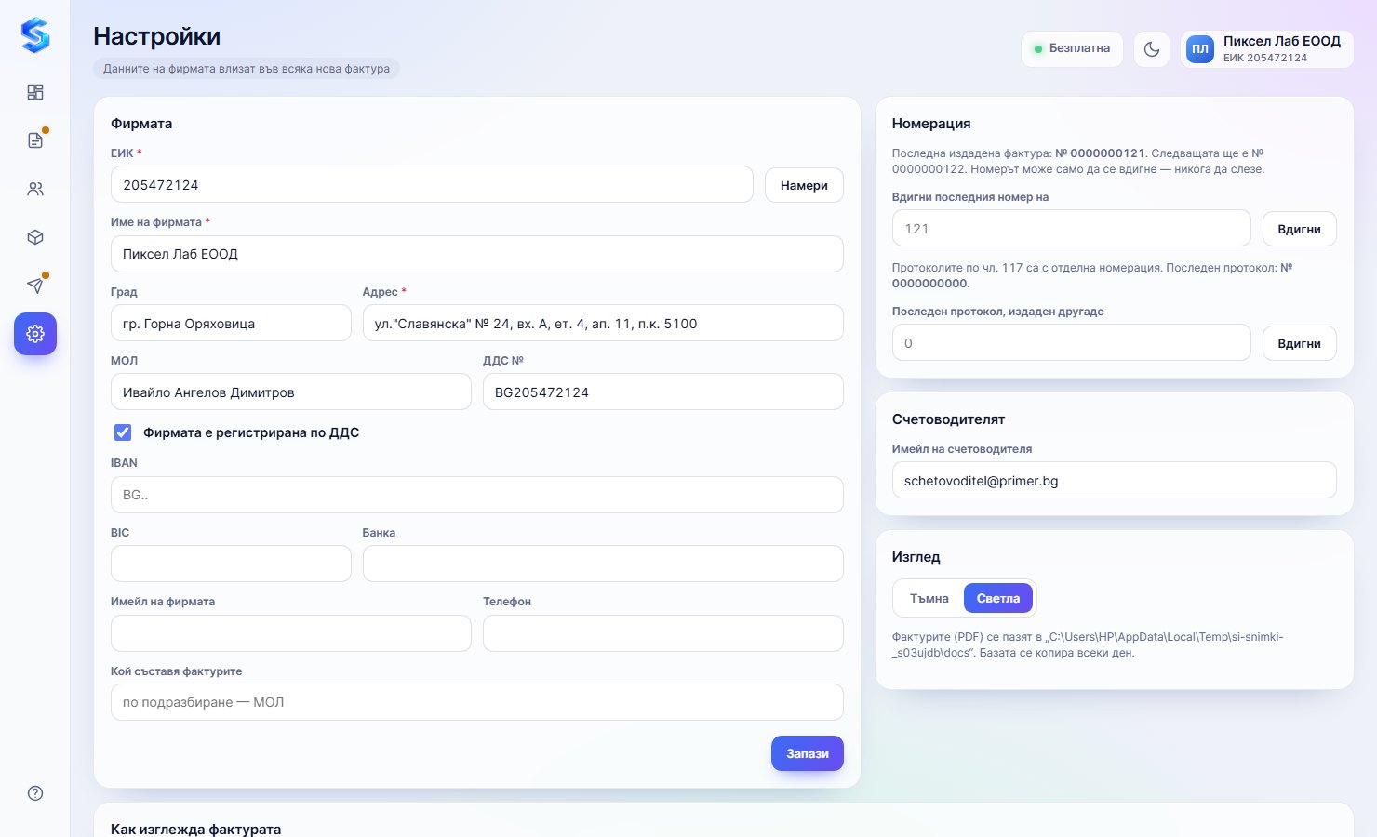Focus the Имейл на фирмата field
Screen dimensions: 1377x837
click(x=291, y=633)
